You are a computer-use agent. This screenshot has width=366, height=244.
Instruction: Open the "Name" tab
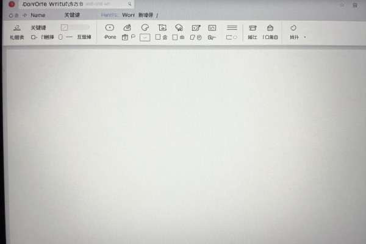click(x=38, y=15)
